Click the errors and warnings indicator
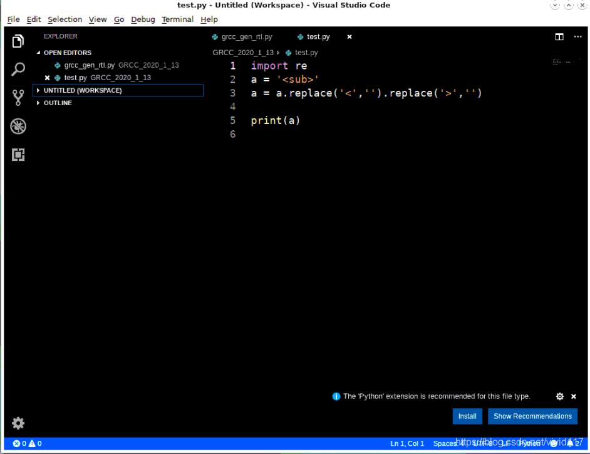The width and height of the screenshot is (590, 454). 25,443
